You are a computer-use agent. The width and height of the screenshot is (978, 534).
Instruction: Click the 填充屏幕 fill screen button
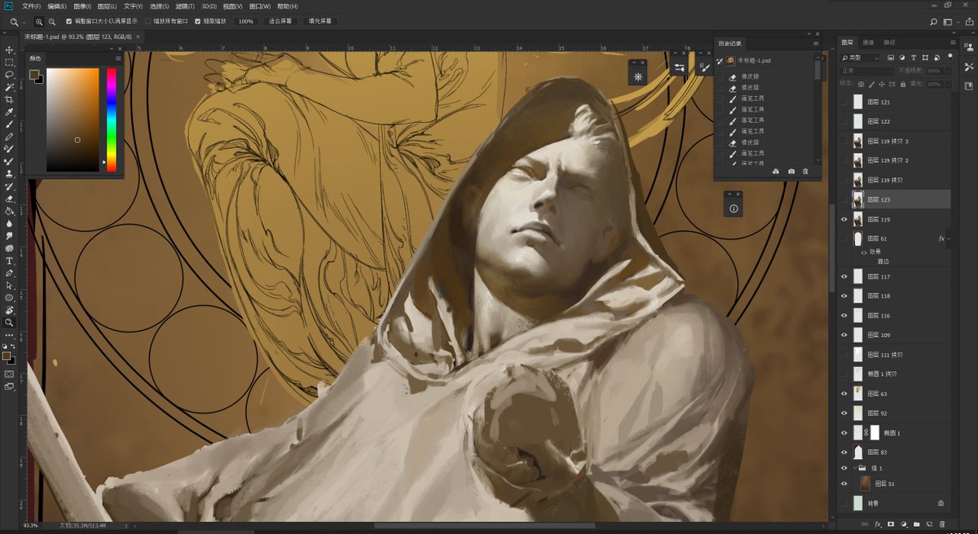click(319, 21)
